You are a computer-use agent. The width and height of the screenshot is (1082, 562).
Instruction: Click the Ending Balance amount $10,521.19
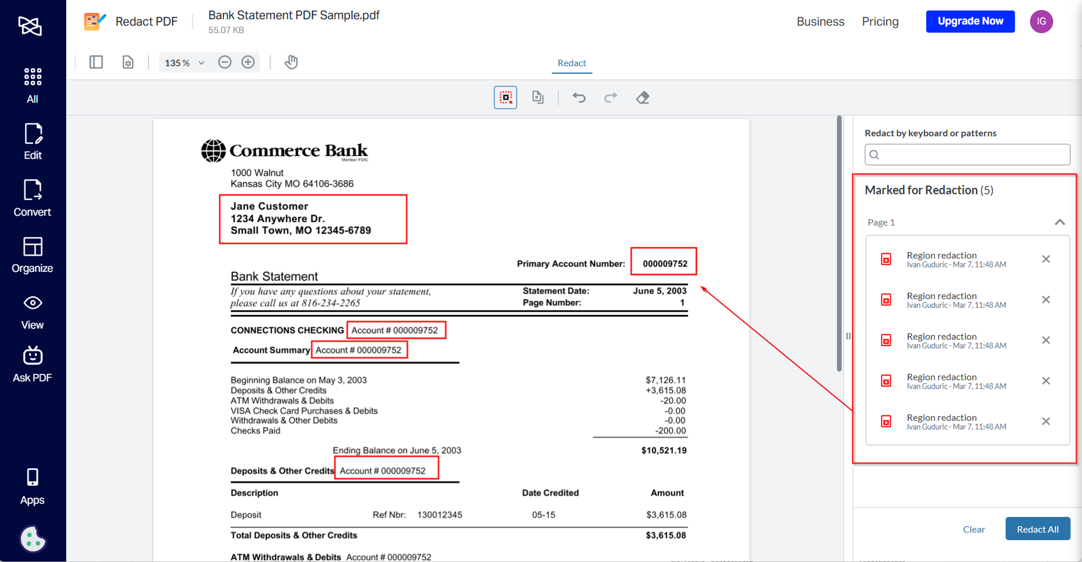664,451
